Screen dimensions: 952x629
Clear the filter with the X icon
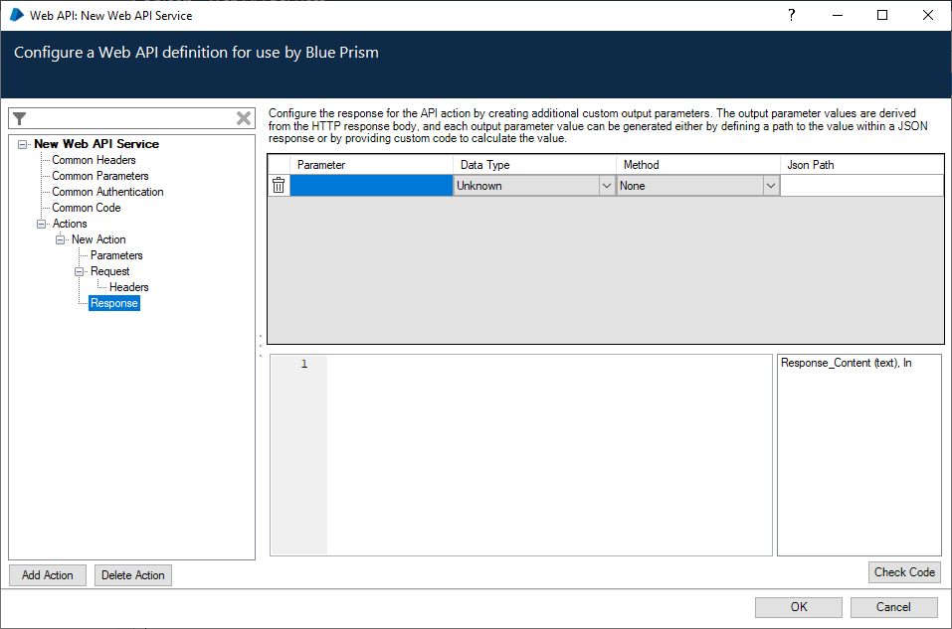[244, 118]
